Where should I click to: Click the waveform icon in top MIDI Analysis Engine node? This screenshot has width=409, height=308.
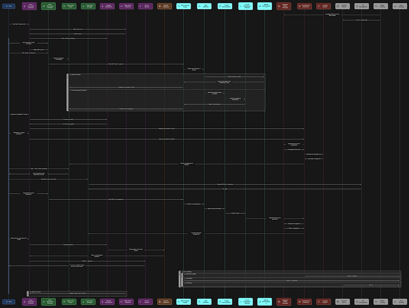(x=178, y=6)
